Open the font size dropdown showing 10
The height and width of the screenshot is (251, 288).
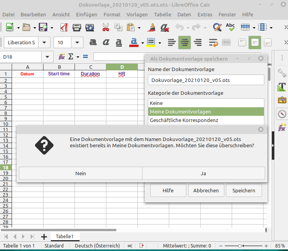78,42
